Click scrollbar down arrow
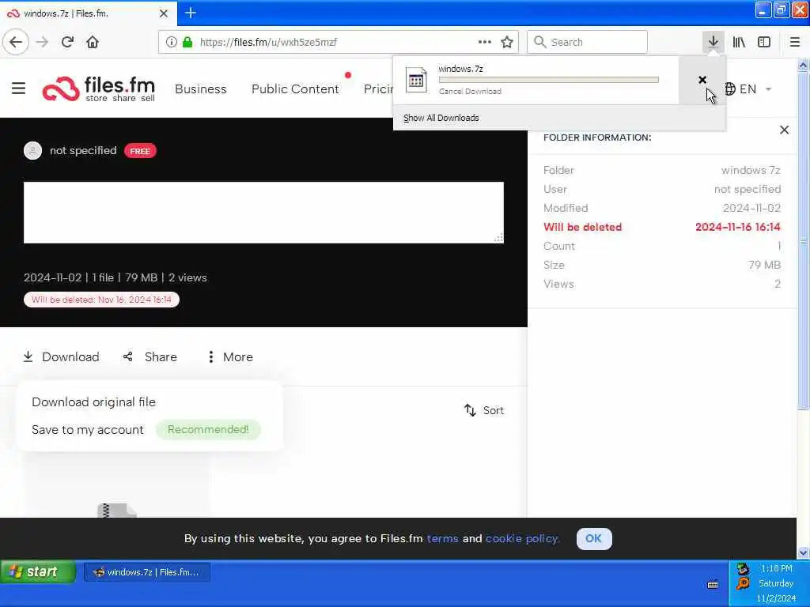Image resolution: width=810 pixels, height=607 pixels. (803, 552)
